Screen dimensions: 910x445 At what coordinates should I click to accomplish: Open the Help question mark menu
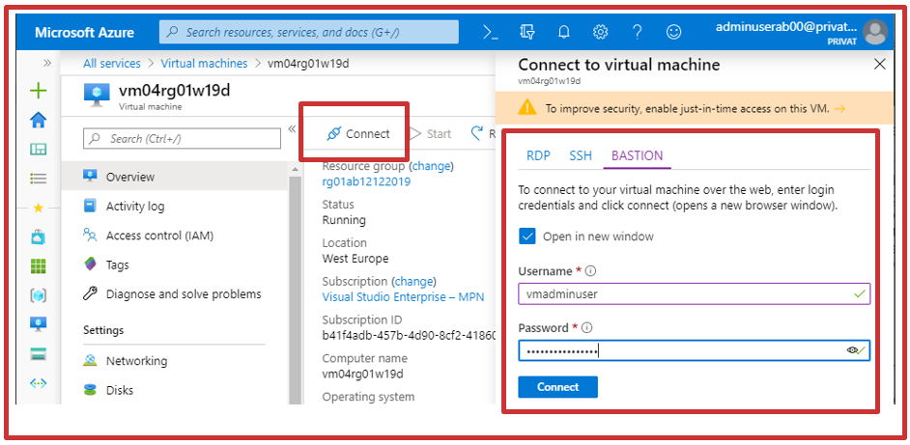[638, 33]
